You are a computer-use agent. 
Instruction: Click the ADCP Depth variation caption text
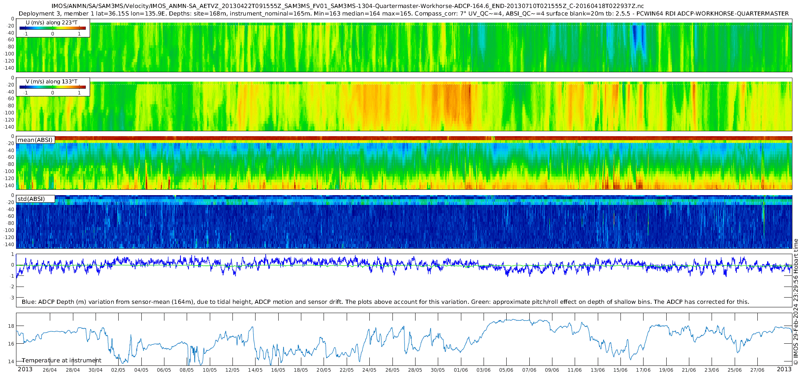click(385, 302)
